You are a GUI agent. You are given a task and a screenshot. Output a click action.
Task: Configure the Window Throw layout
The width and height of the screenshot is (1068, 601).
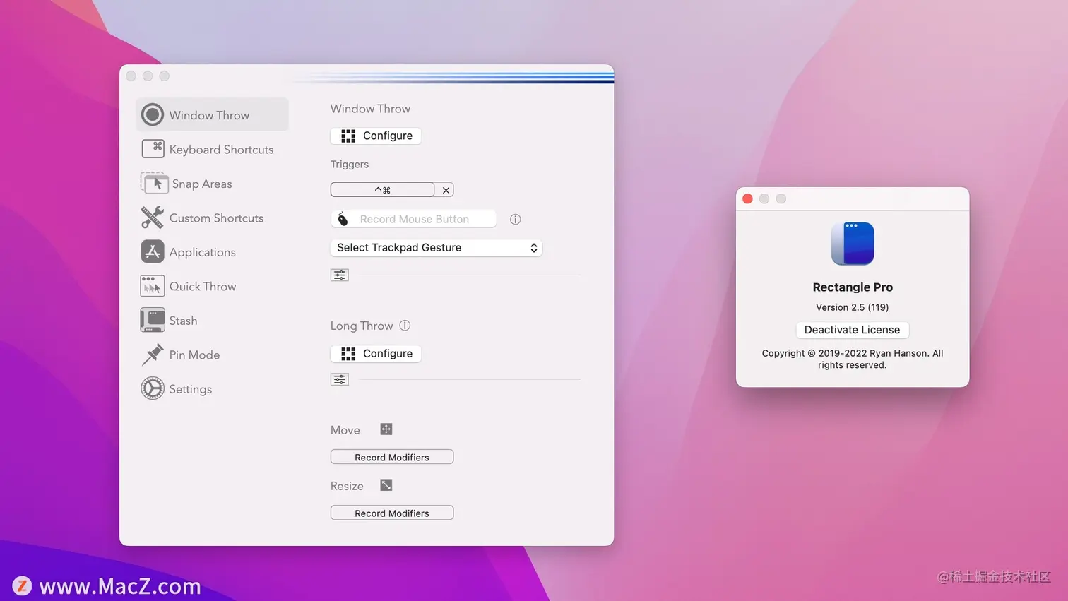(x=376, y=136)
